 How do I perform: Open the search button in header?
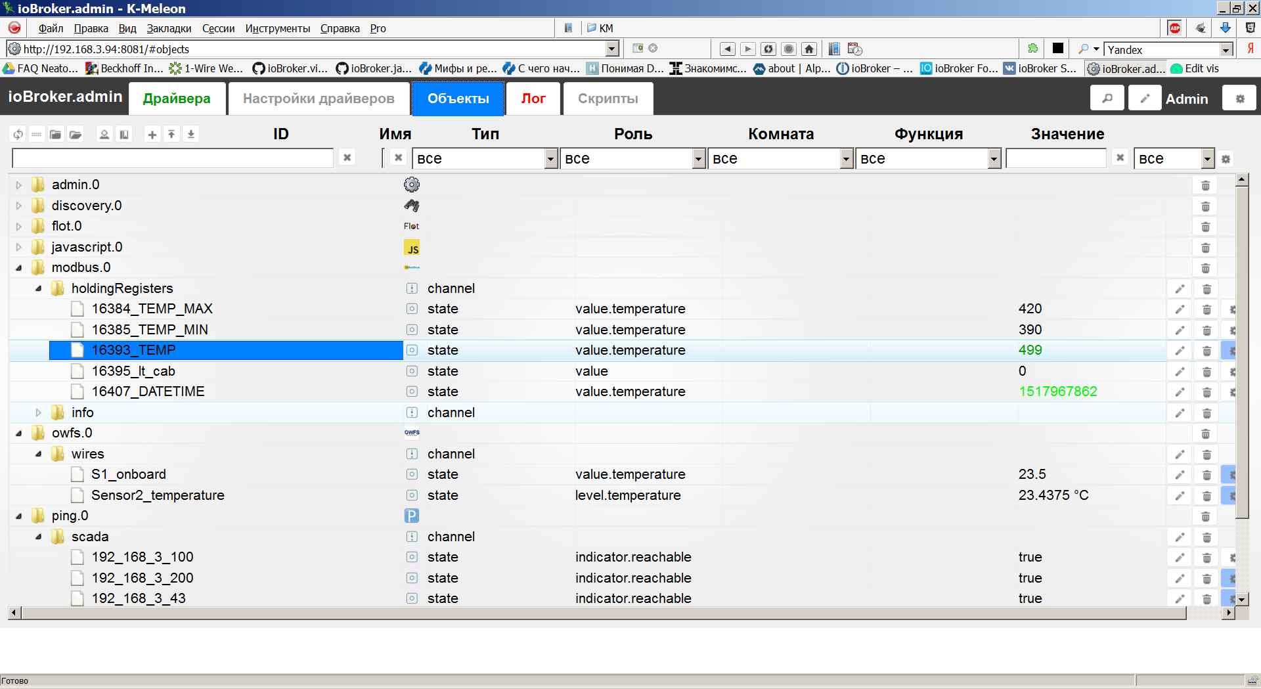pos(1107,99)
